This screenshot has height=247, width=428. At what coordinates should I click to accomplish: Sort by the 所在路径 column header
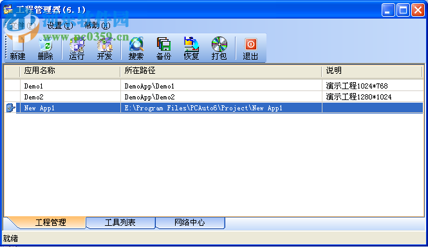(221, 71)
